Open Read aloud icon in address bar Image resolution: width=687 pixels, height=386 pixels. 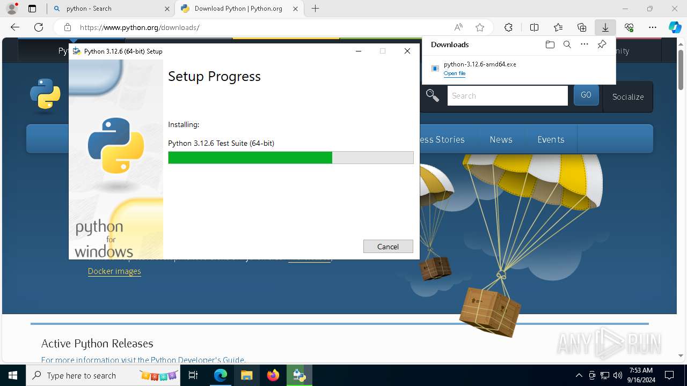(x=458, y=27)
